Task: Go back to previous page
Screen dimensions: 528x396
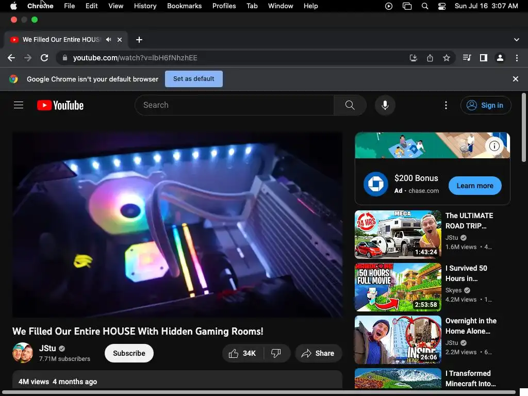Action: (x=11, y=58)
